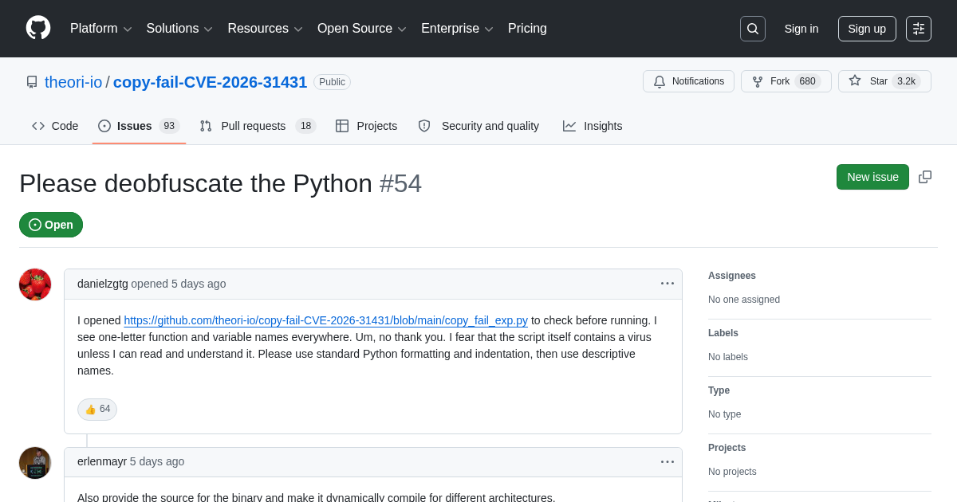Click the Issues count badge 93
957x502 pixels.
(169, 126)
